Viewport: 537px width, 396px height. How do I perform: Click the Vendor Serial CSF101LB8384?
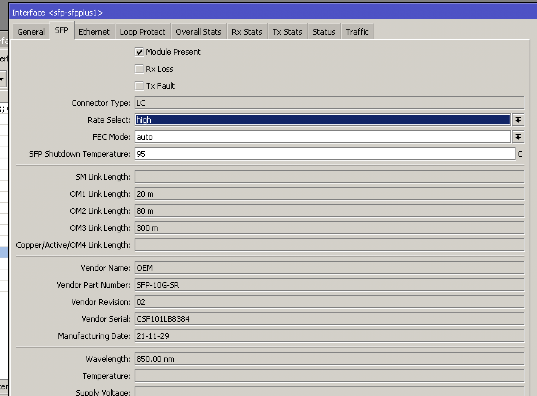[x=330, y=319]
